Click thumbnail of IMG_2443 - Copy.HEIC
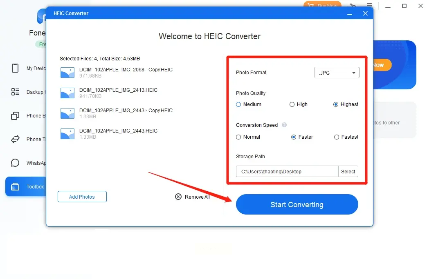 [x=67, y=113]
